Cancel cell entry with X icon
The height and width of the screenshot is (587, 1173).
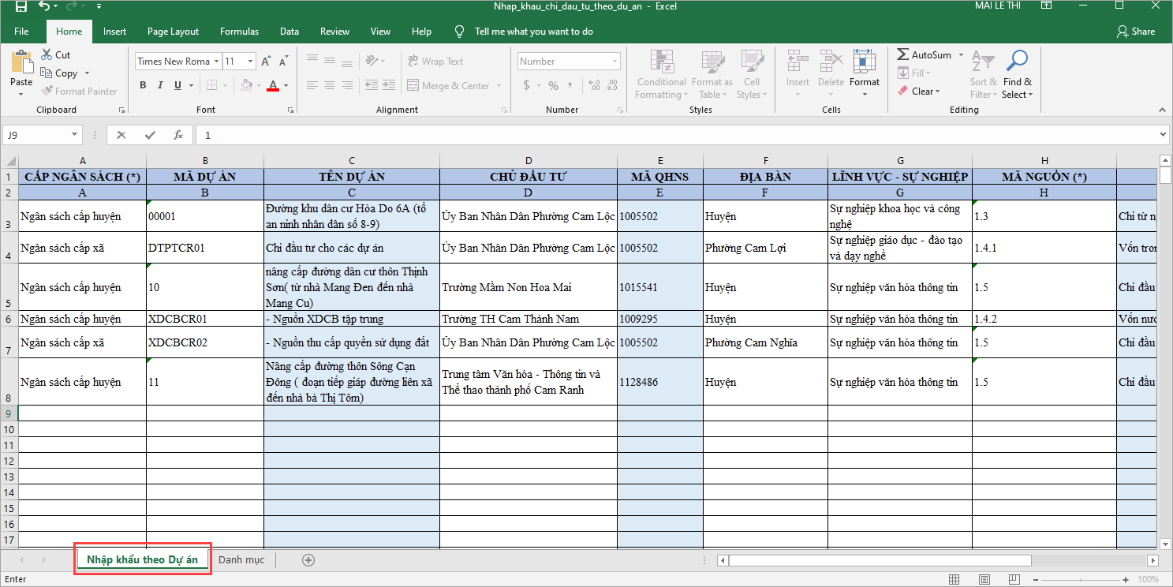tap(121, 135)
